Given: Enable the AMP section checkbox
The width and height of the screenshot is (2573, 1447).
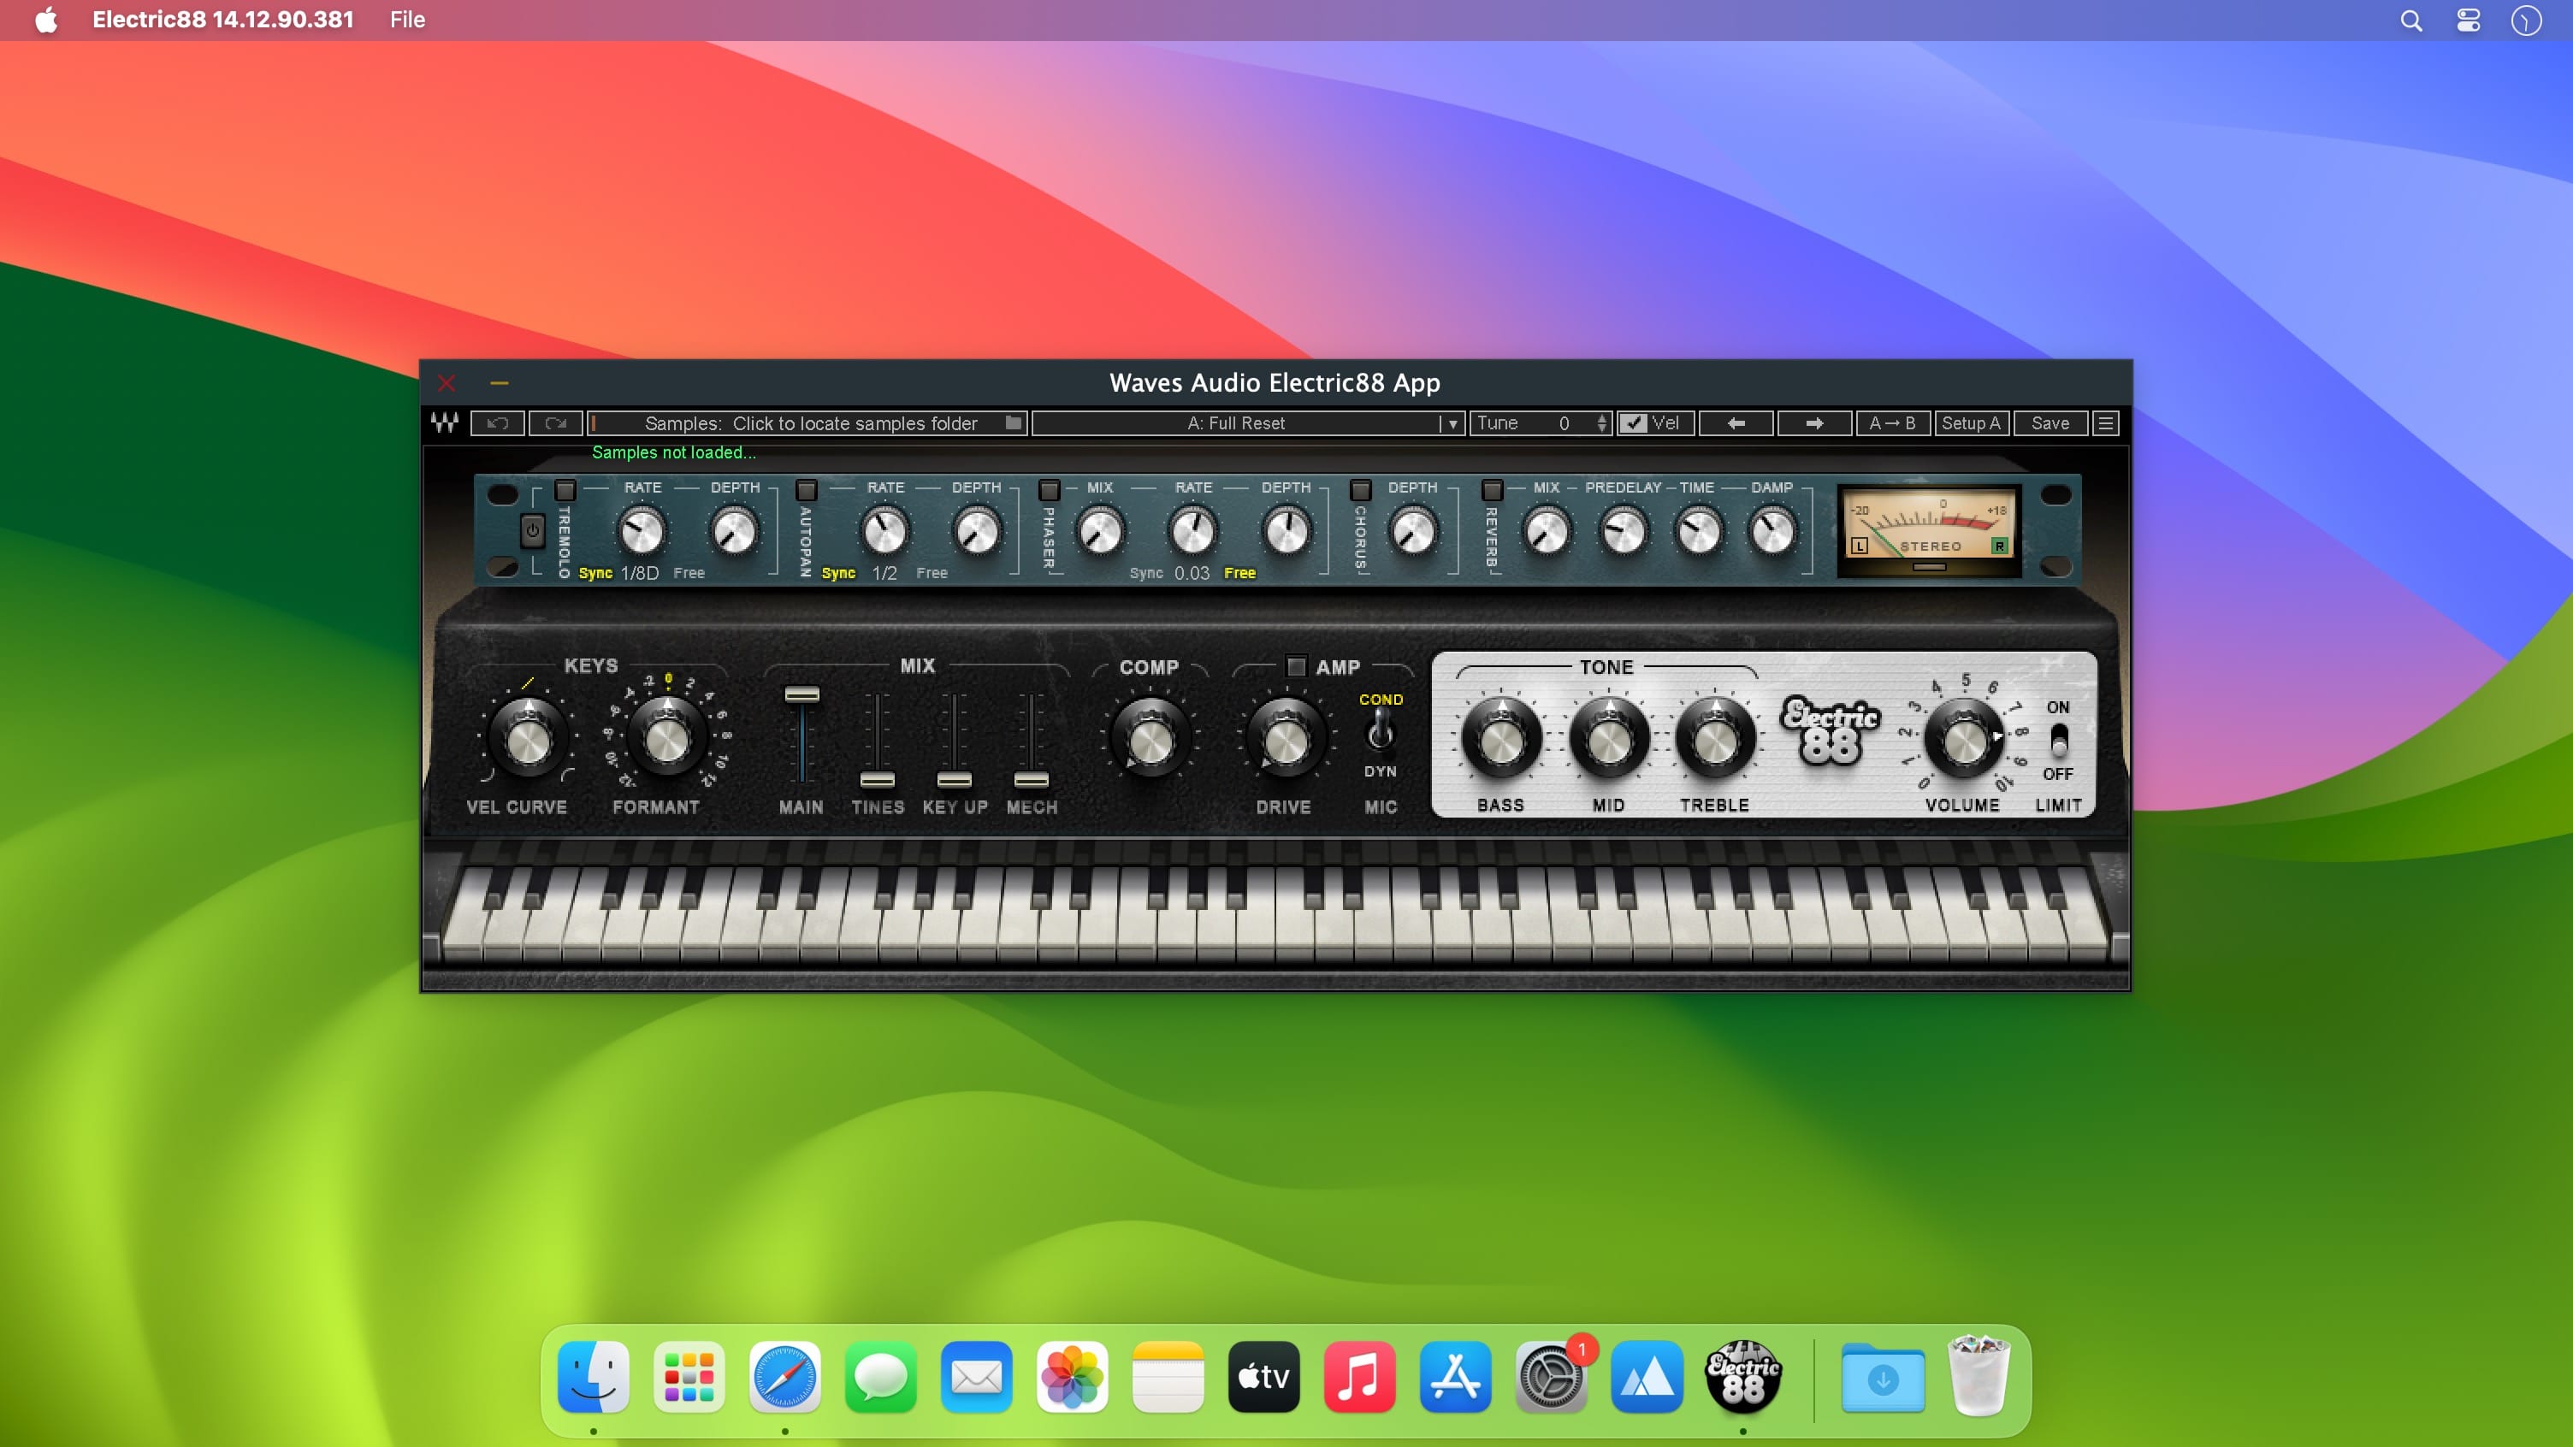Looking at the screenshot, I should (1296, 666).
